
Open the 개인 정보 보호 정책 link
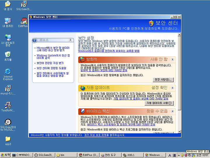tap(95, 135)
